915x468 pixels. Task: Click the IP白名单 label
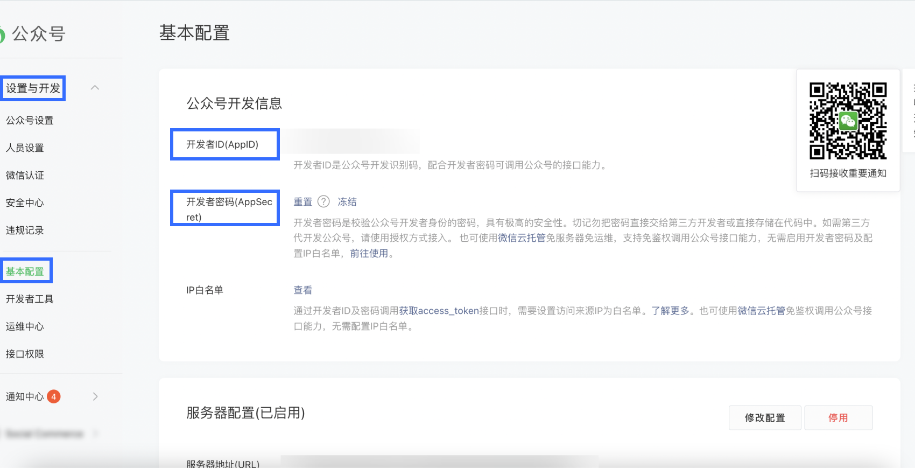coord(205,290)
